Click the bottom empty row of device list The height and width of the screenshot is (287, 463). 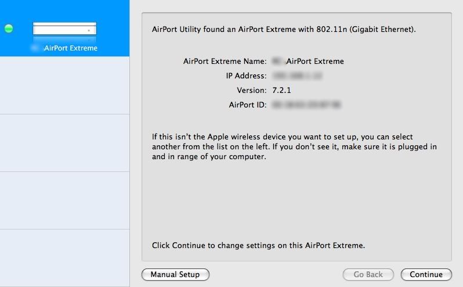tap(64, 258)
